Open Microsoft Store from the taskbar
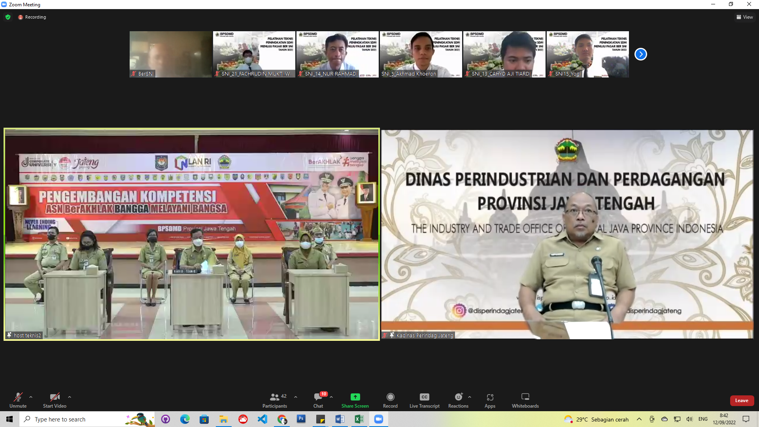The image size is (759, 427). point(204,419)
